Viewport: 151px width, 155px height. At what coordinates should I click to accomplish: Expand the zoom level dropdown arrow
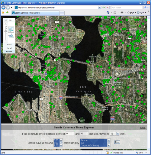pyautogui.click(x=146, y=153)
